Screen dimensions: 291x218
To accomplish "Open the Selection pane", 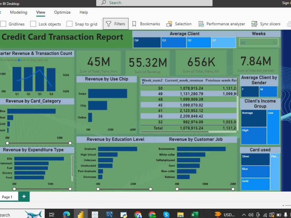I will point(179,24).
